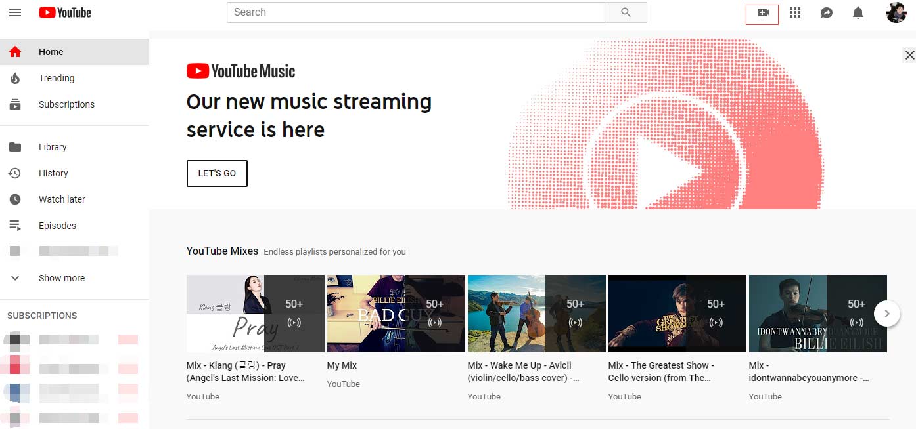Screen dimensions: 916x429
Task: Click the YouTube Music logo in banner
Action: [x=241, y=71]
